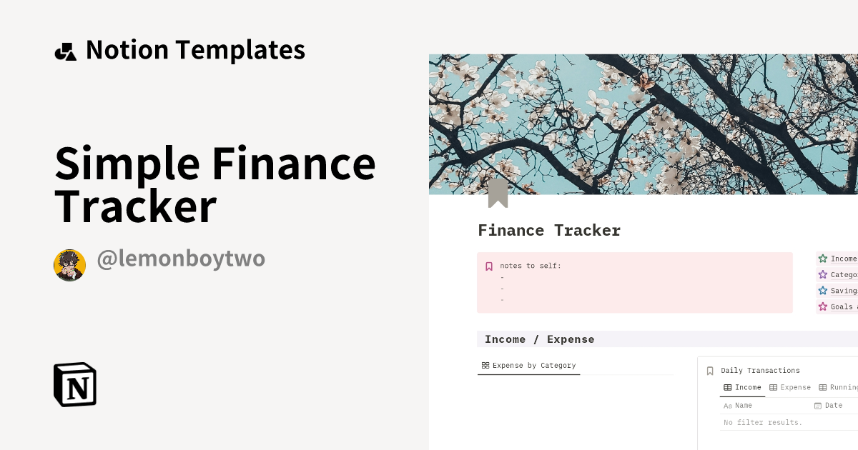Click the calendar icon beside the Date column

818,405
